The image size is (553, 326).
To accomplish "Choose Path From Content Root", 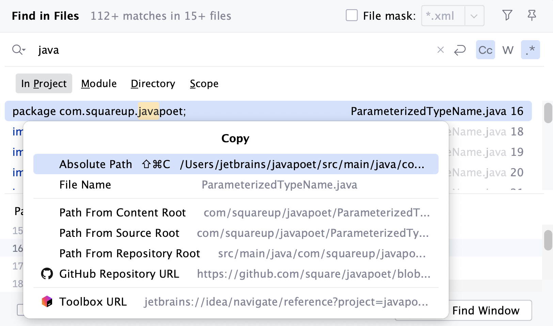I will [x=236, y=212].
